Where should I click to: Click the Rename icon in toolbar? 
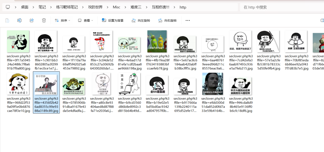coord(19,20)
